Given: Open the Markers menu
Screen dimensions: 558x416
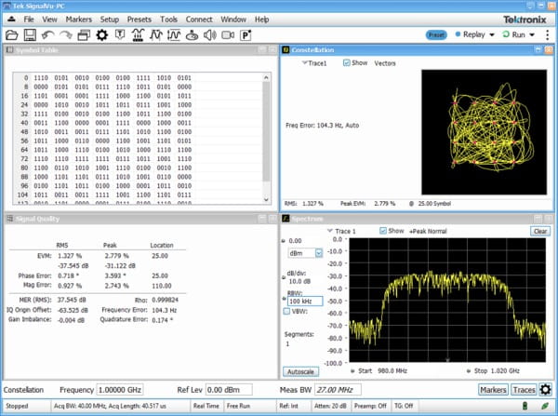Looking at the screenshot, I should [77, 19].
